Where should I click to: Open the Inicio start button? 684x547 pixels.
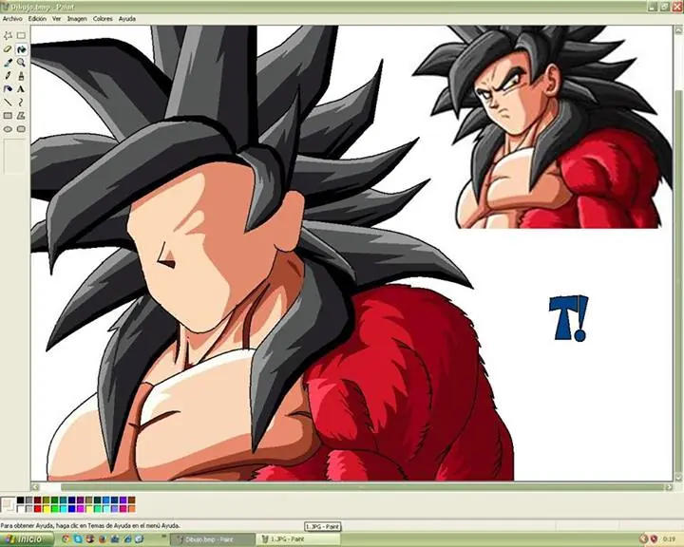click(x=27, y=539)
